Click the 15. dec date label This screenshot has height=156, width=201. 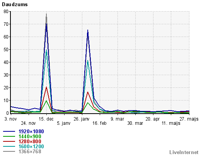tap(46, 119)
